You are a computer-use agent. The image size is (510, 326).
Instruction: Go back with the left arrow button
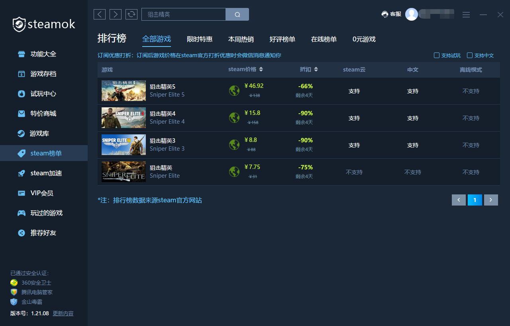pyautogui.click(x=100, y=14)
